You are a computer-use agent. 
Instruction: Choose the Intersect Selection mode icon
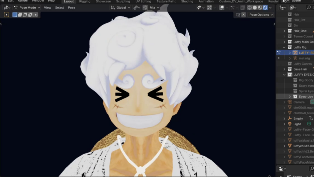(x=35, y=15)
